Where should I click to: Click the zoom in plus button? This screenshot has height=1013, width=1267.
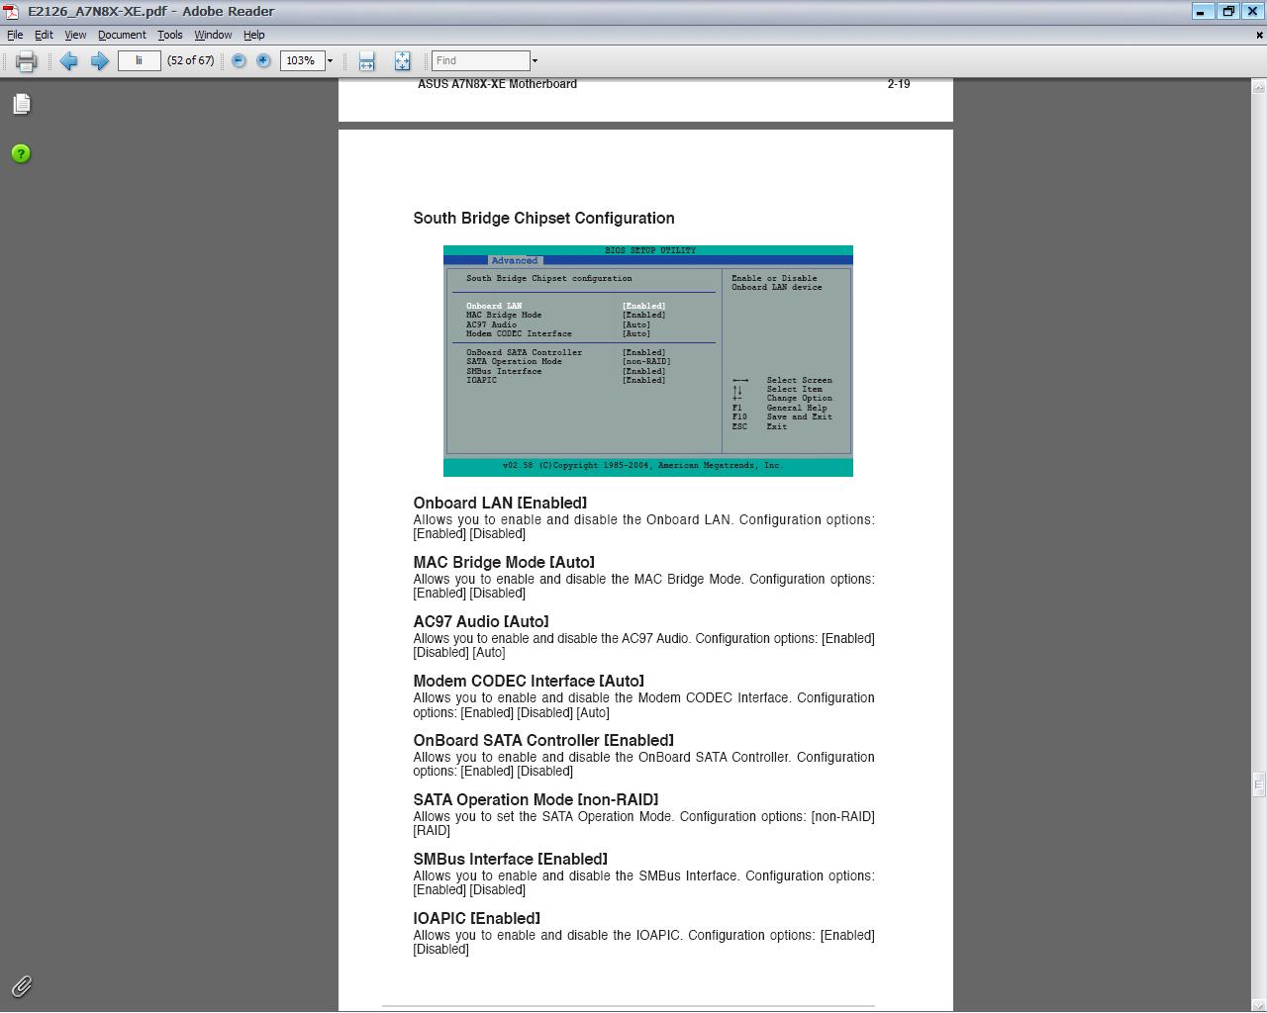[x=263, y=61]
